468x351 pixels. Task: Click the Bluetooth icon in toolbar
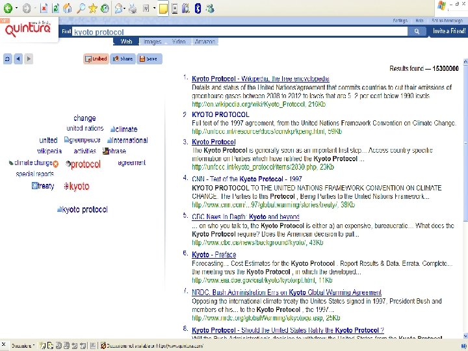(198, 8)
